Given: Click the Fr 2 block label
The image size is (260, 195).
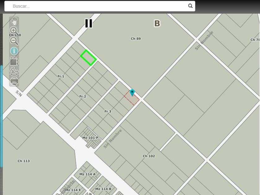Looking at the screenshot, I should click(83, 97).
